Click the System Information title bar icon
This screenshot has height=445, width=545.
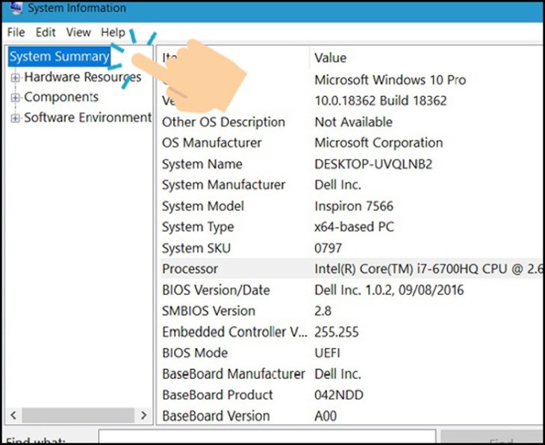[16, 7]
